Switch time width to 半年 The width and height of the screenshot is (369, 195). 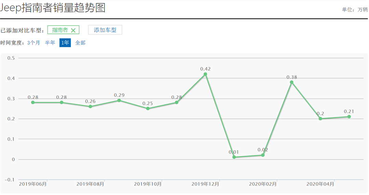(50, 43)
